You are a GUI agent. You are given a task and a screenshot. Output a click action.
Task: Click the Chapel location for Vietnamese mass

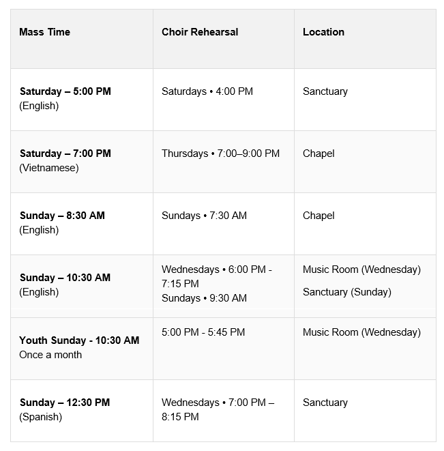tap(319, 154)
